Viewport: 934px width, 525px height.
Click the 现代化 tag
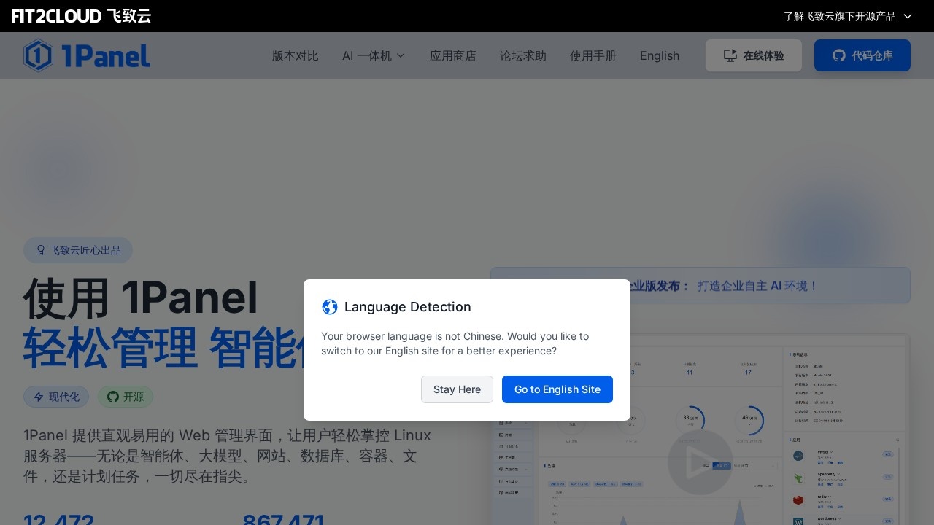coord(56,397)
